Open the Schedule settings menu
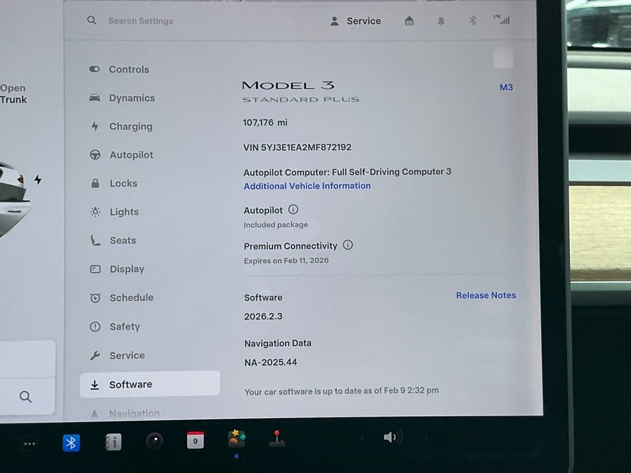Viewport: 631px width, 473px height. (131, 297)
